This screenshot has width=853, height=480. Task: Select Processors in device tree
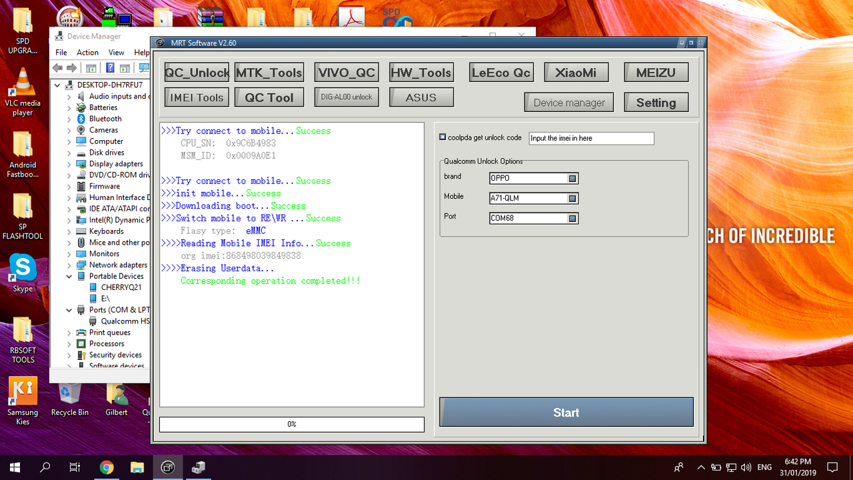pyautogui.click(x=107, y=344)
